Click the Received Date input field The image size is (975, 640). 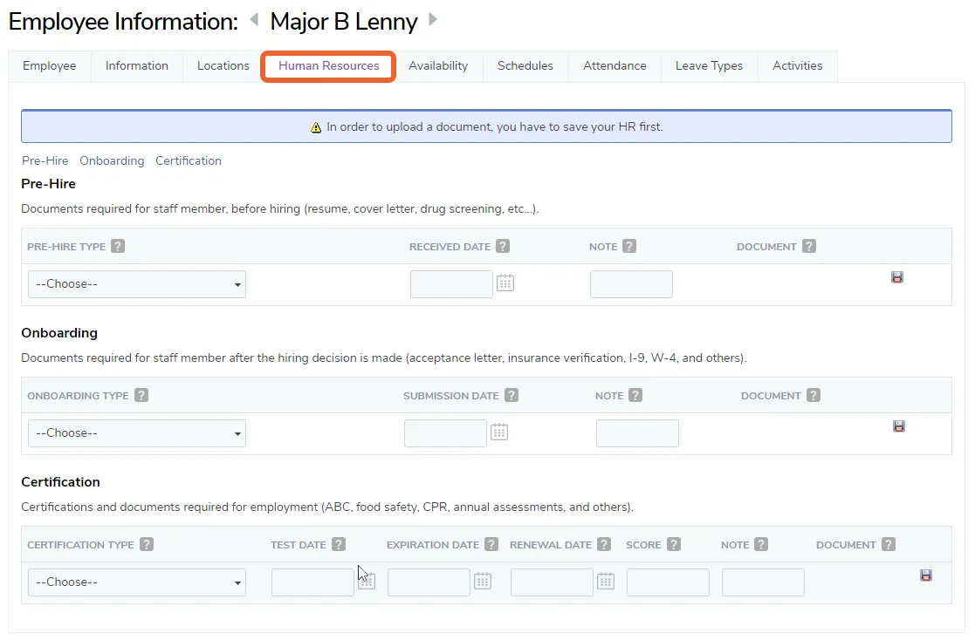(451, 284)
